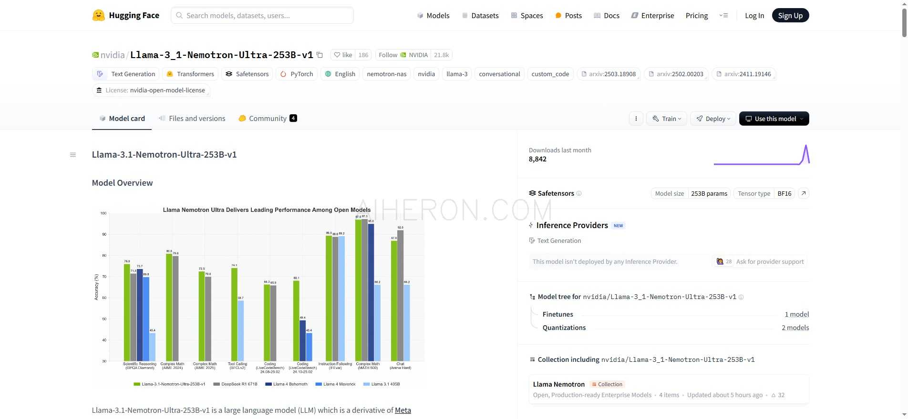
Task: Click the 1 model finetunes count
Action: [797, 314]
